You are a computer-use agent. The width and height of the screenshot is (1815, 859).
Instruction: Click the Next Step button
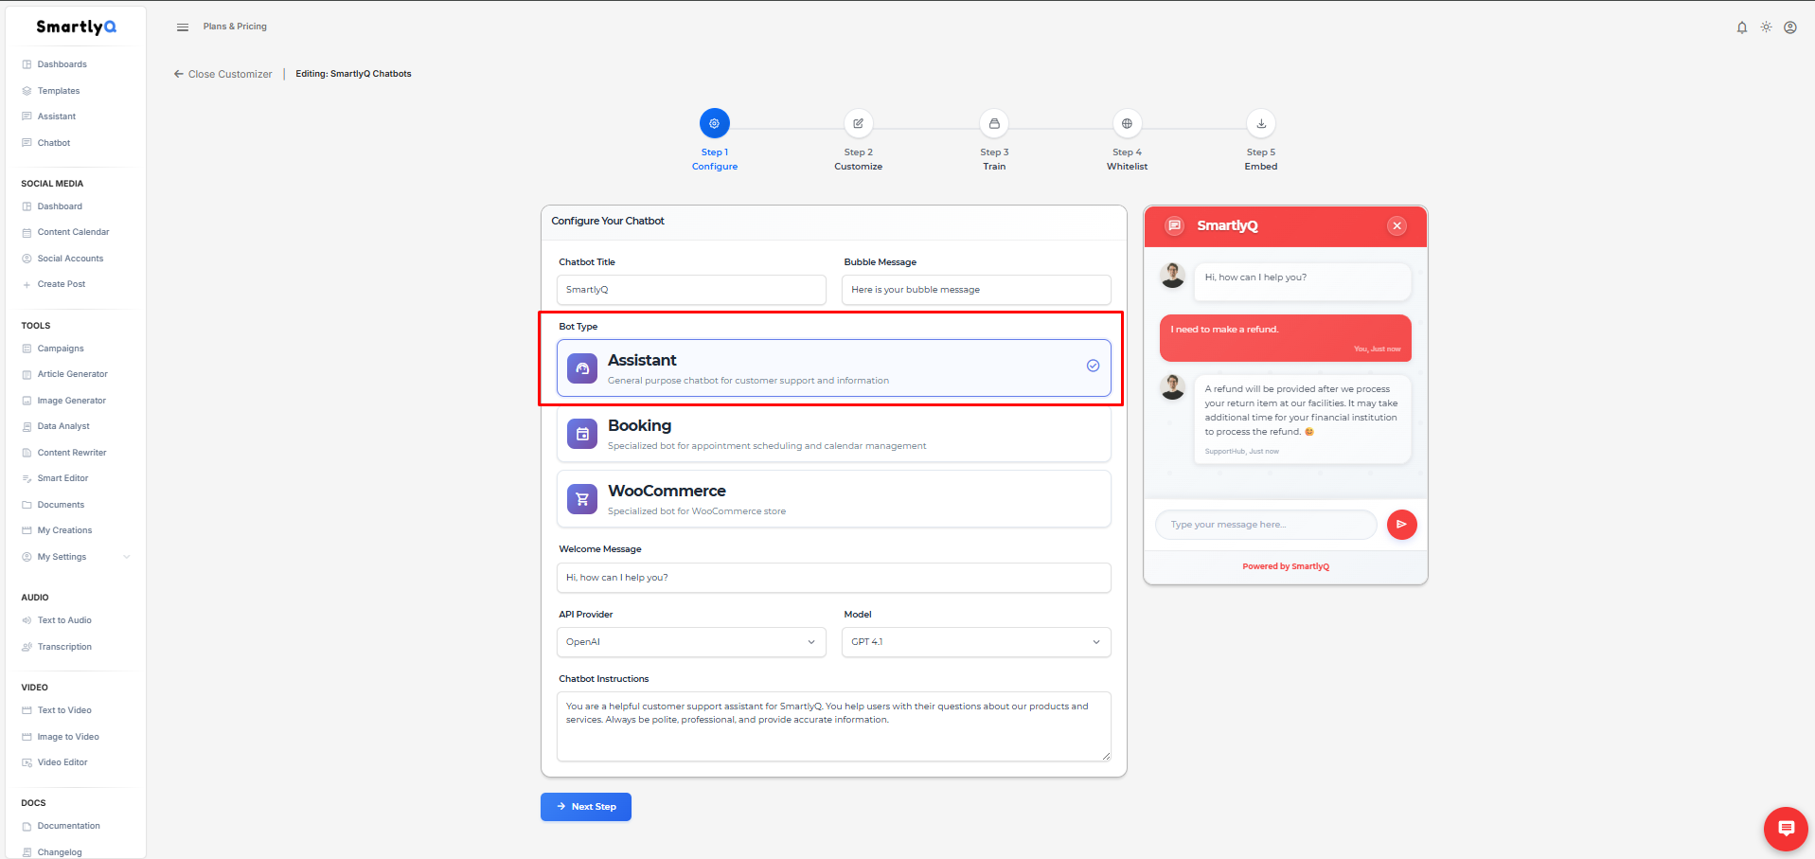point(586,807)
